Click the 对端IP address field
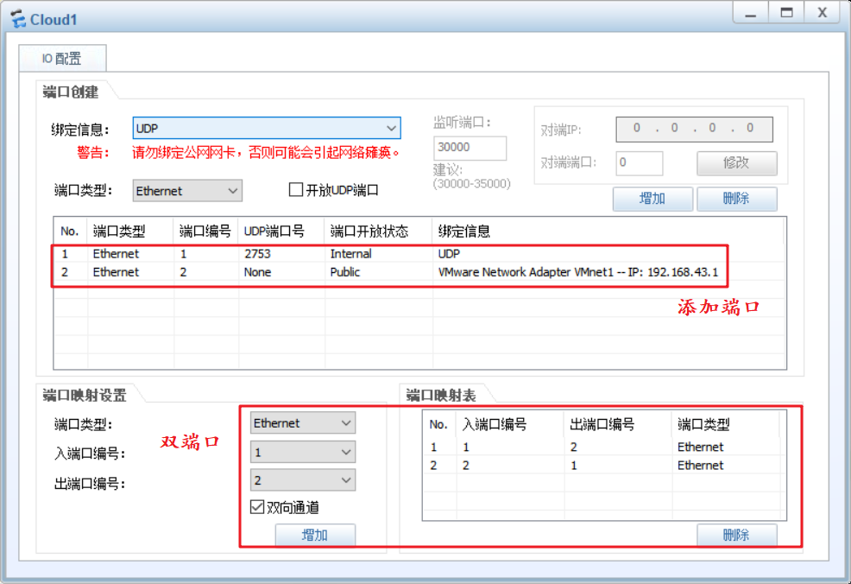The width and height of the screenshot is (851, 584). [694, 129]
